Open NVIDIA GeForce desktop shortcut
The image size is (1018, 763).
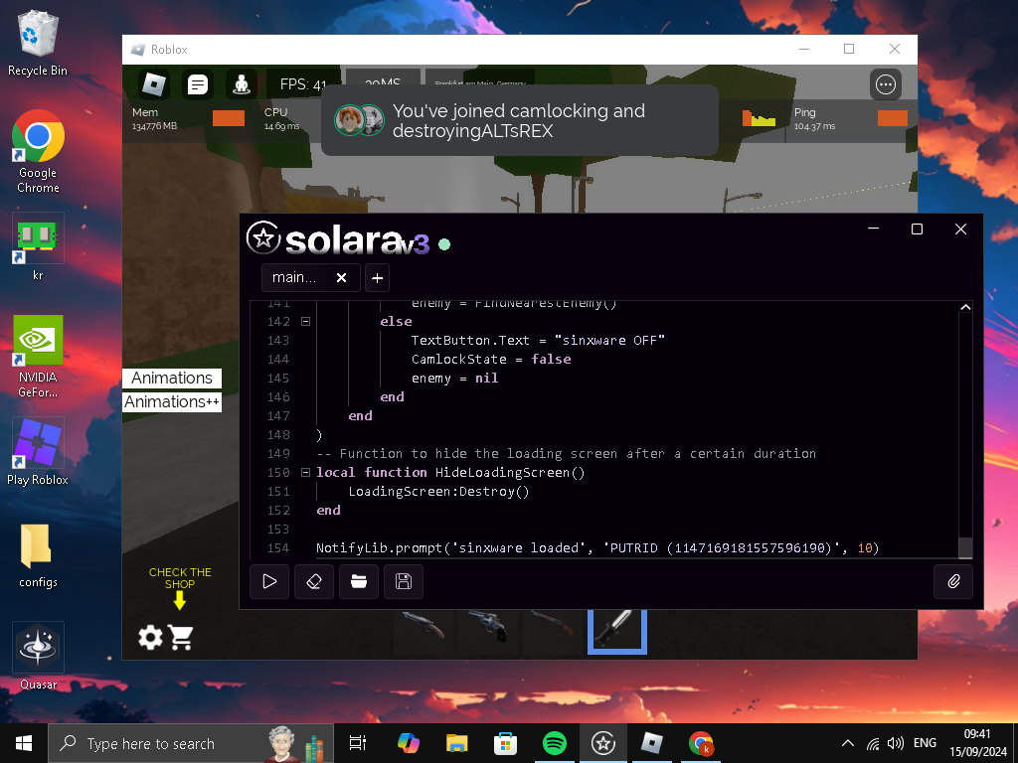pyautogui.click(x=38, y=357)
